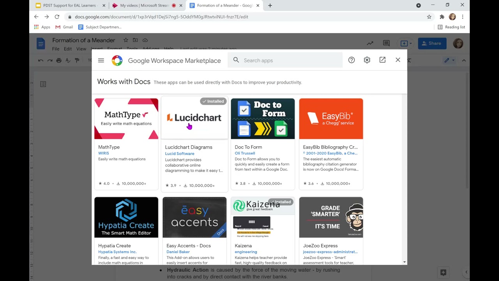Screen dimensions: 499x281
Task: Click the Installed badge on Kaizena
Action: (280, 202)
